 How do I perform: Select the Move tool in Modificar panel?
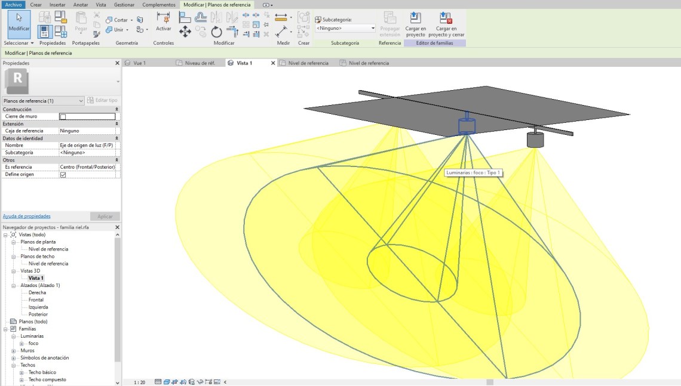[x=185, y=32]
